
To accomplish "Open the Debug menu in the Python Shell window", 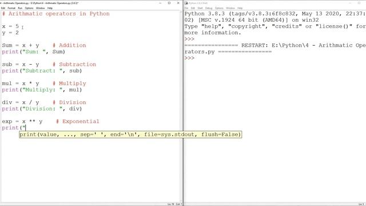I will 209,8.
